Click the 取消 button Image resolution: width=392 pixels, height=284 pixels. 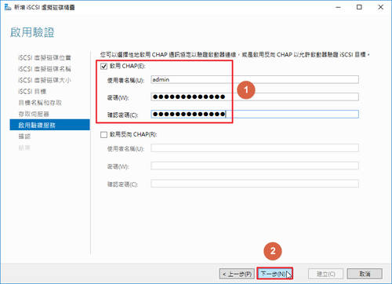coord(365,274)
